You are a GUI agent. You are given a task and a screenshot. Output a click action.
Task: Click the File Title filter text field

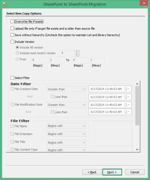110,143
